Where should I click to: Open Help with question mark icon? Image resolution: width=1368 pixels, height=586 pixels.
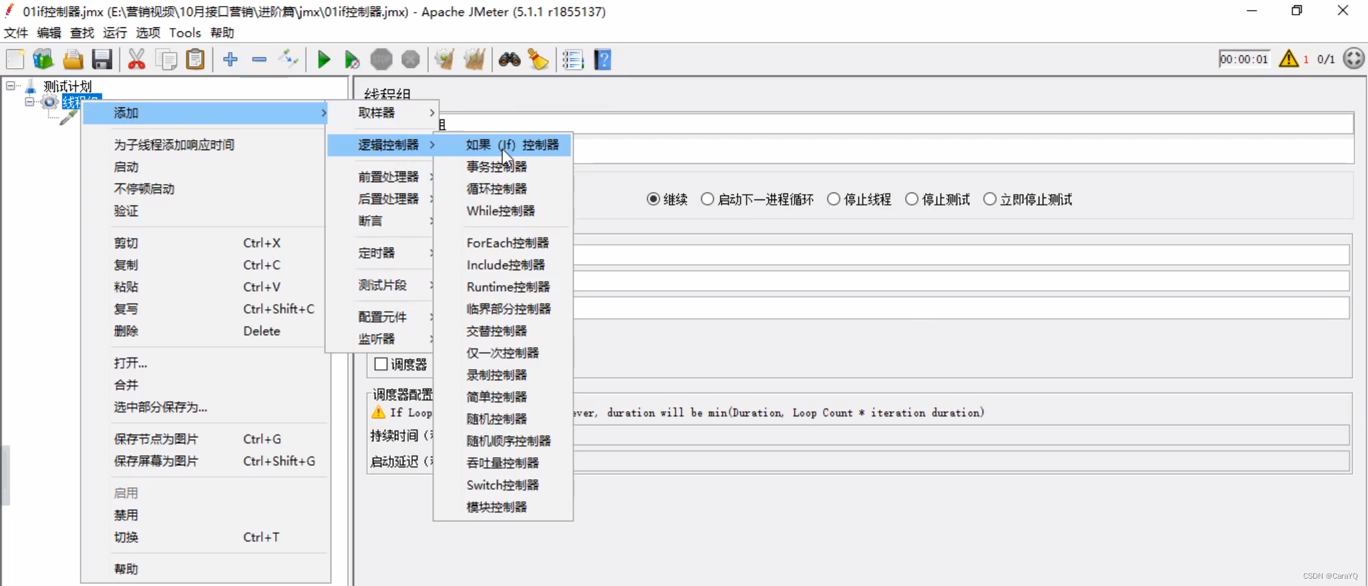coord(603,59)
